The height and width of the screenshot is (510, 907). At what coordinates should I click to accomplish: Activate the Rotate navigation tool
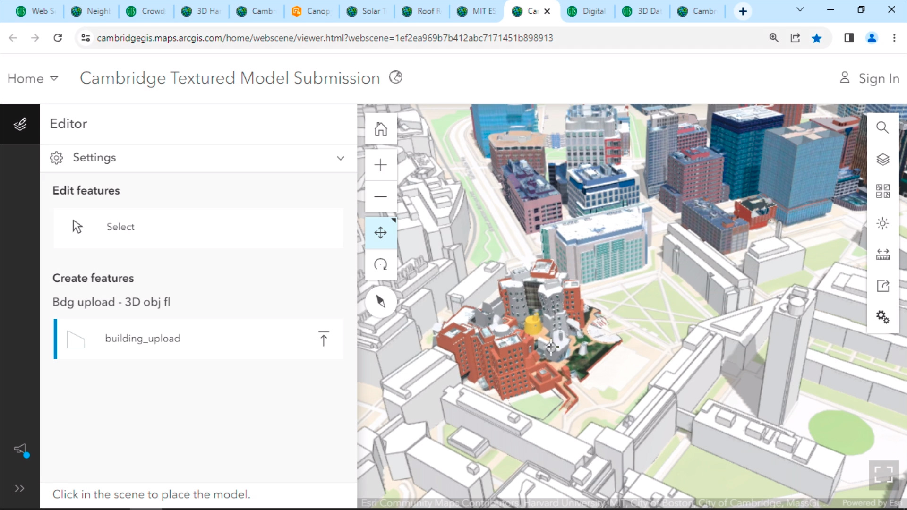point(381,264)
